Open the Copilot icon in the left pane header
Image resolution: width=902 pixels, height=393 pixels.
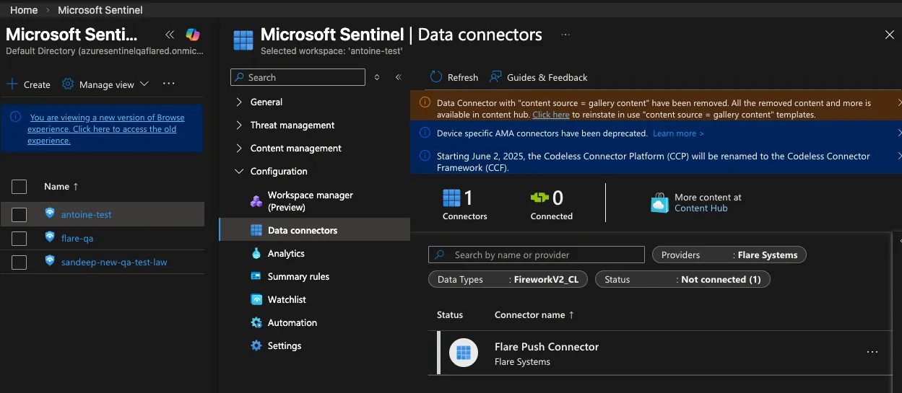192,34
